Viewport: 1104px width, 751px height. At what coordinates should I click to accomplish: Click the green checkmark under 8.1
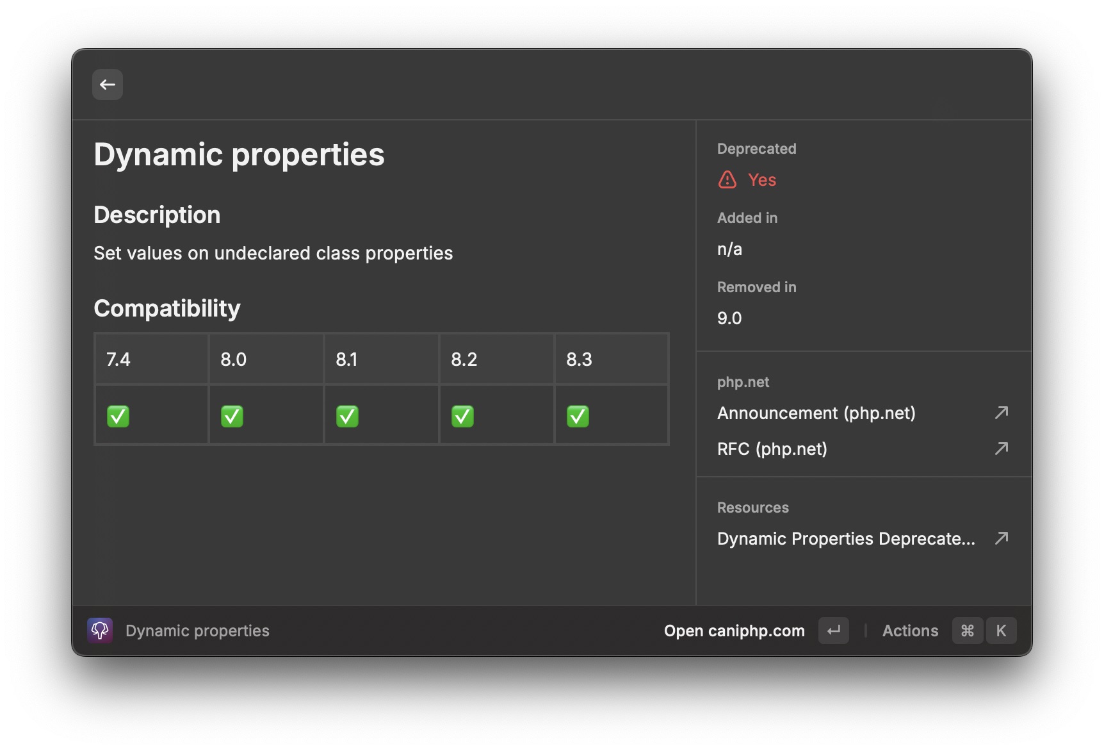347,416
